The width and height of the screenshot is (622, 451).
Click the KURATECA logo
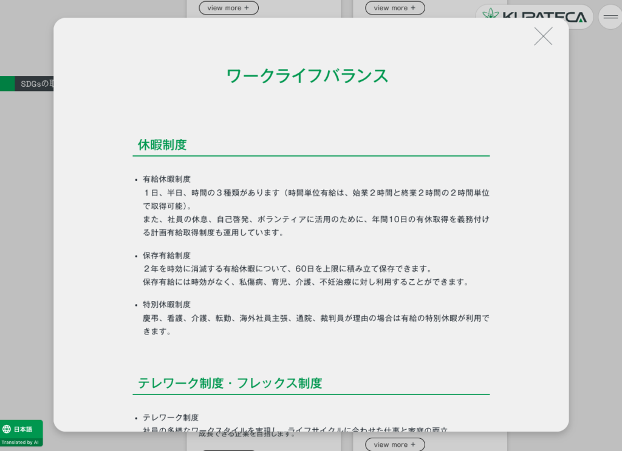[534, 17]
